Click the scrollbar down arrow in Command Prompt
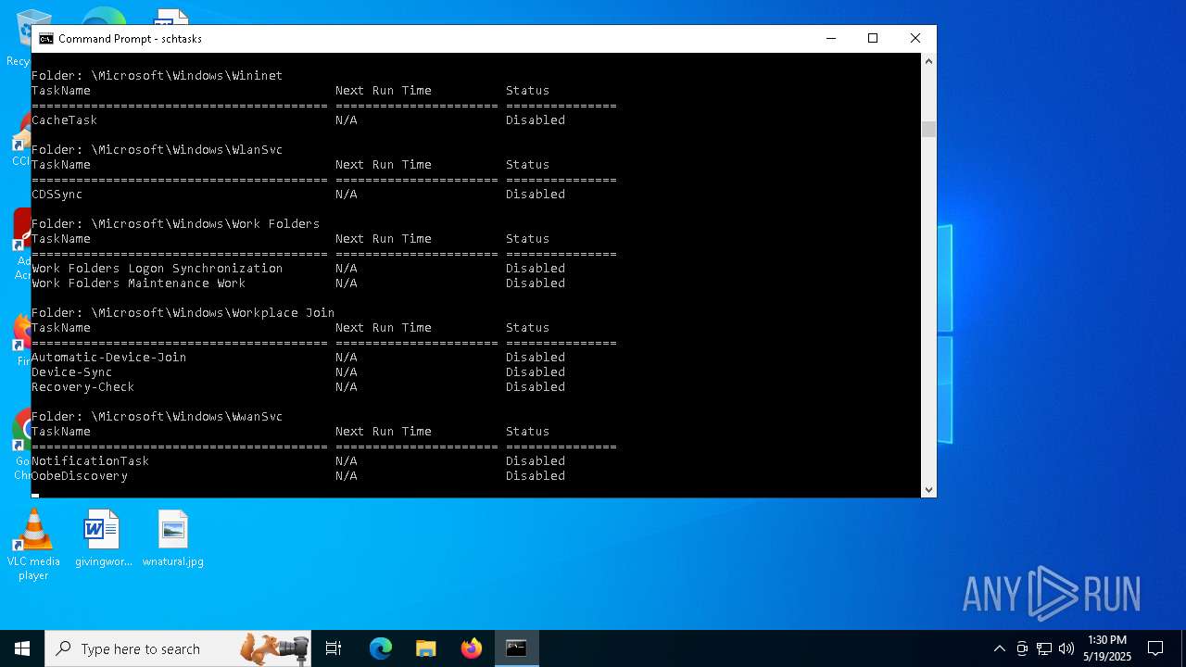1186x667 pixels. (x=928, y=490)
